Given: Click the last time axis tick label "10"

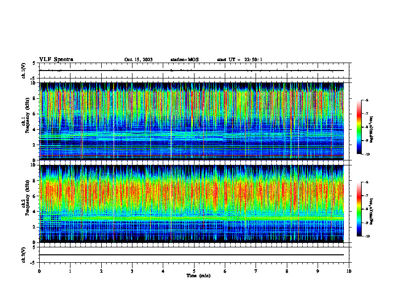Looking at the screenshot, I should tap(349, 271).
